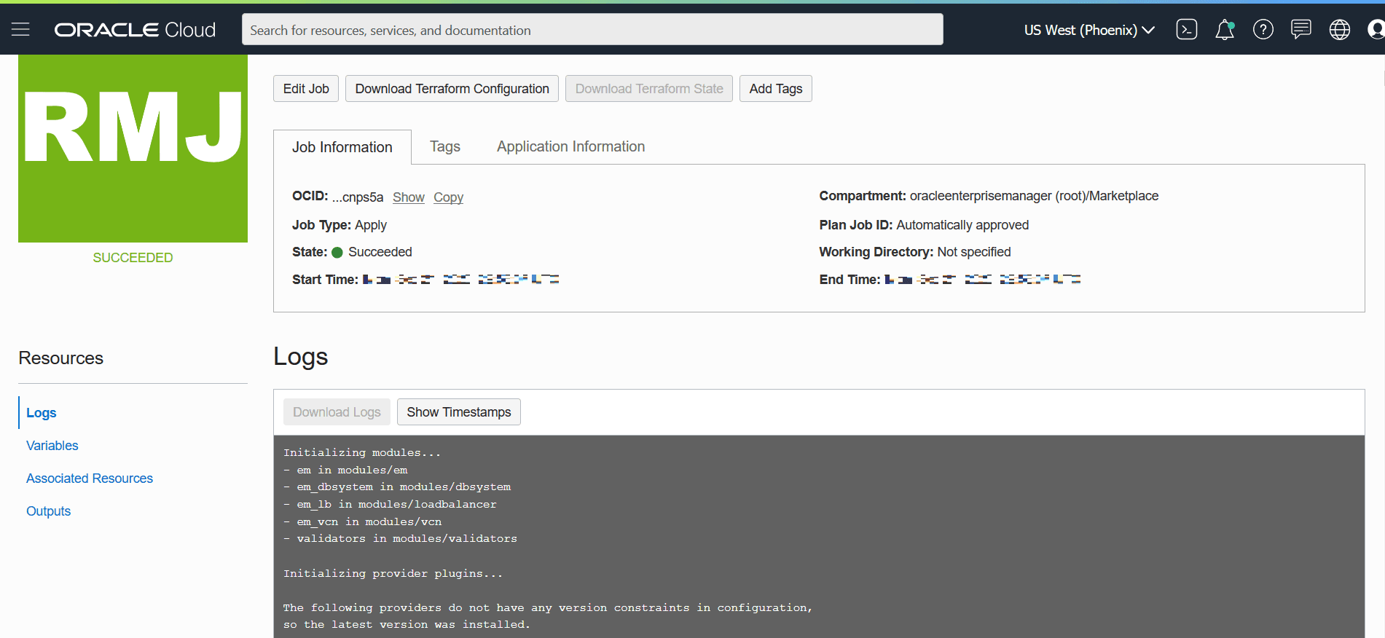This screenshot has height=638, width=1385.
Task: Focus the resources search field
Action: [592, 30]
